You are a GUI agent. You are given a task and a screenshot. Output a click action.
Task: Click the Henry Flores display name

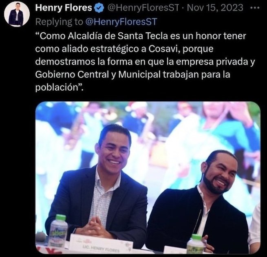click(x=64, y=8)
